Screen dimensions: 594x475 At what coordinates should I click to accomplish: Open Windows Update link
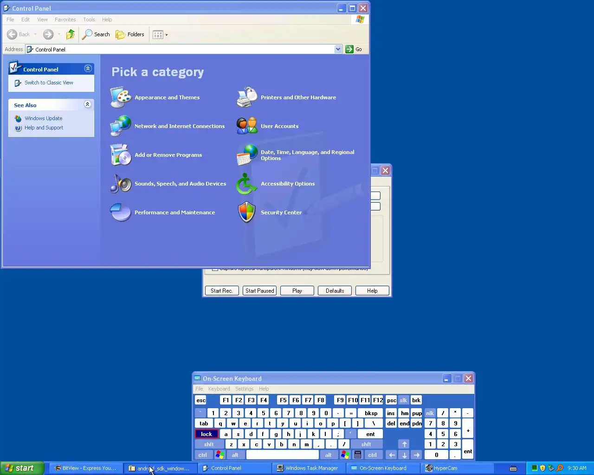click(43, 118)
